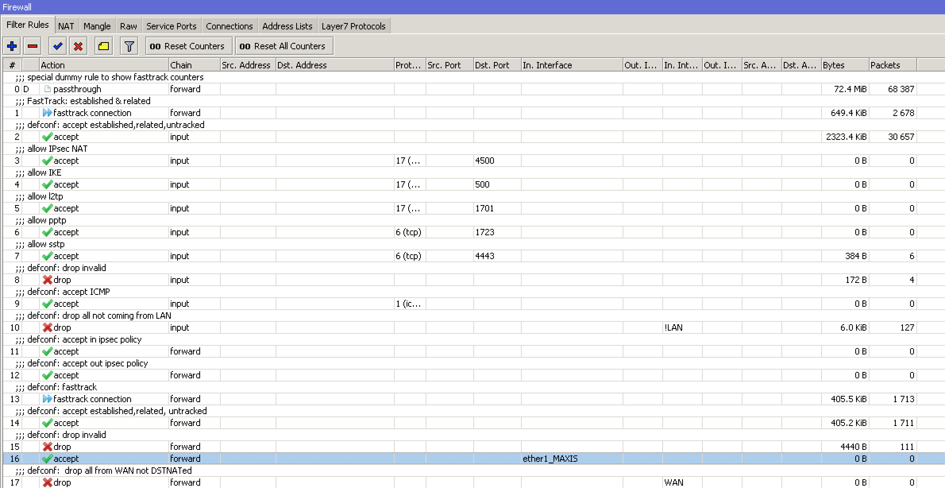
Task: Switch to the Service Ports tab
Action: (171, 26)
